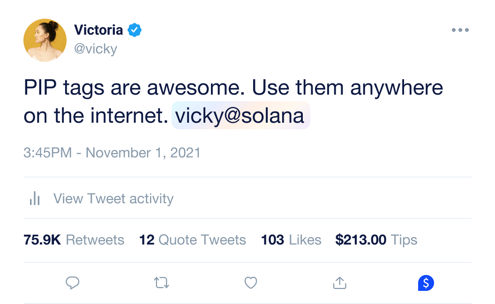Viewport: 495px width, 304px height.
Task: View the 75.9K Retweets list
Action: coord(74,240)
